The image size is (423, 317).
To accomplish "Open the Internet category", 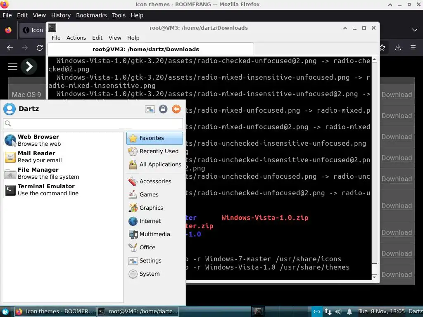I will 154,221.
